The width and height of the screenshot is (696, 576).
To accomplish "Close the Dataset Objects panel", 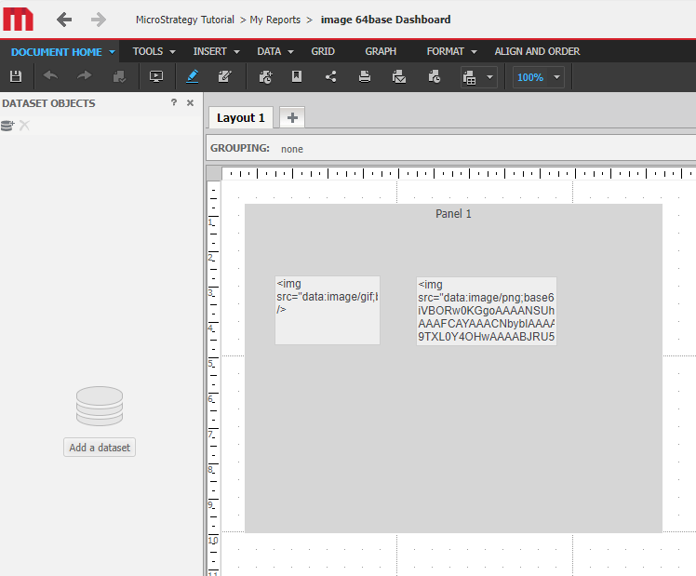I will [x=191, y=103].
